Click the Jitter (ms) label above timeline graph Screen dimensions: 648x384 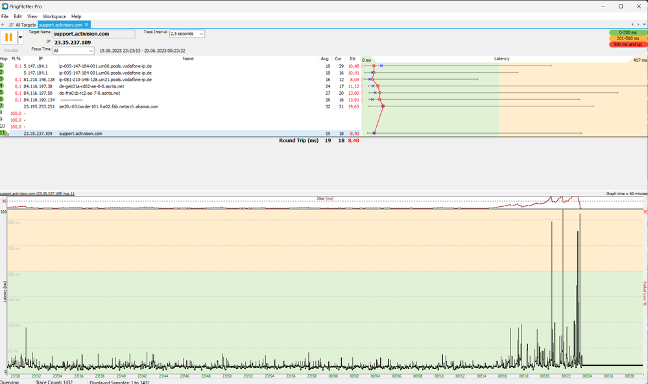(325, 198)
